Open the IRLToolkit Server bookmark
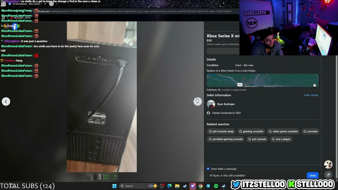 [21, 18]
